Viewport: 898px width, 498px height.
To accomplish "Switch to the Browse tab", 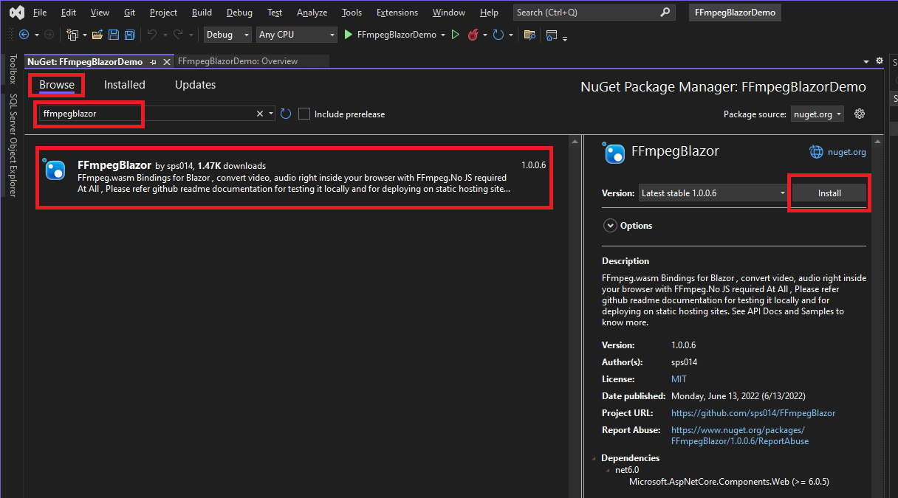I will 57,85.
